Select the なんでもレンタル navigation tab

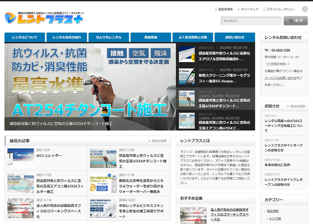tap(109, 37)
